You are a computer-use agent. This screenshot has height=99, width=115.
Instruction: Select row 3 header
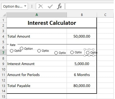3,31
